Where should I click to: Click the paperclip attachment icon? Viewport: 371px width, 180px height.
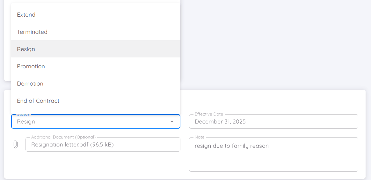15,145
